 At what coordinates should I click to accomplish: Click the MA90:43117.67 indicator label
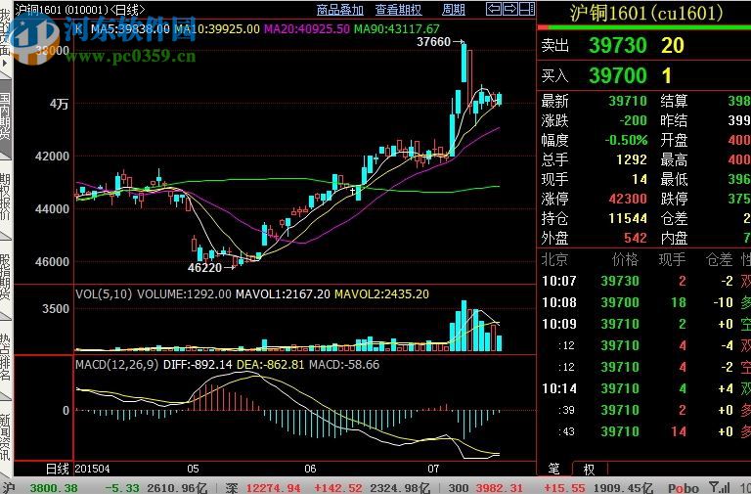click(x=397, y=28)
